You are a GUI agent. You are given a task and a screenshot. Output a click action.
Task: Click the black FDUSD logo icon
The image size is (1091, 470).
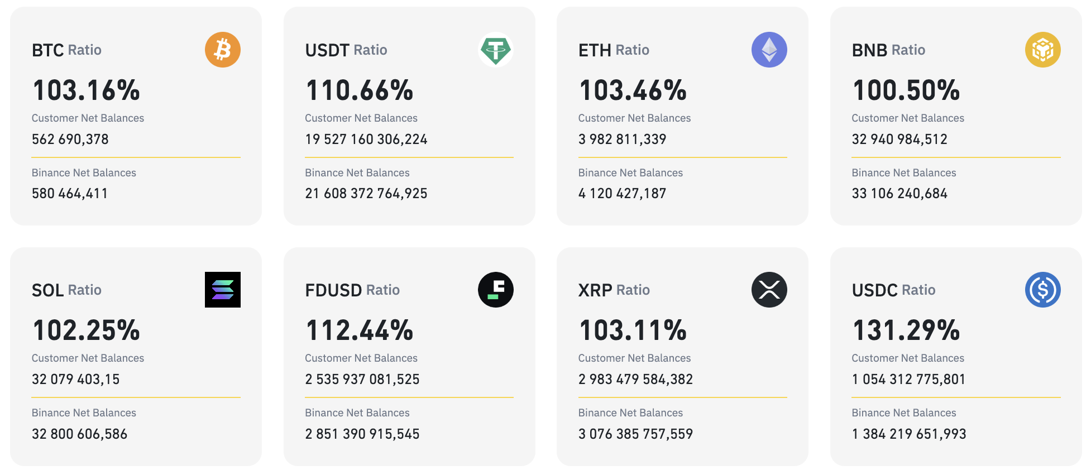[x=495, y=290]
